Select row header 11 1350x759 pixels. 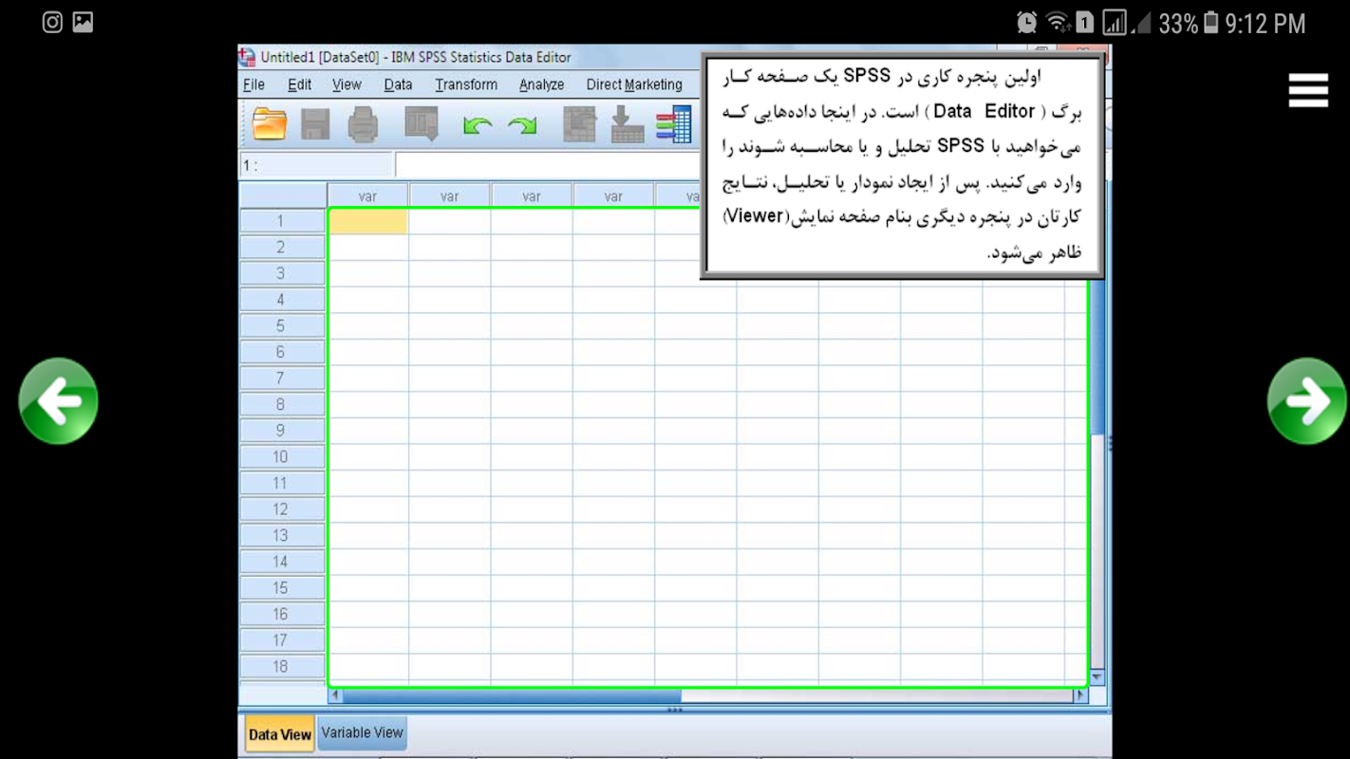click(282, 484)
